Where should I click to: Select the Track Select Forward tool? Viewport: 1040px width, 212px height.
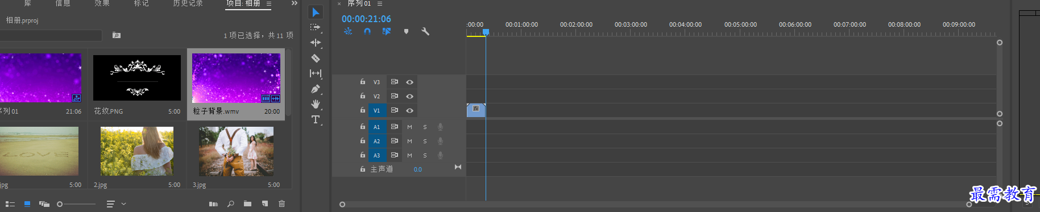(x=315, y=27)
